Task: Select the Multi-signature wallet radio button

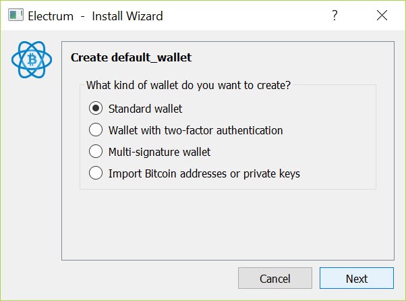Action: click(x=96, y=151)
